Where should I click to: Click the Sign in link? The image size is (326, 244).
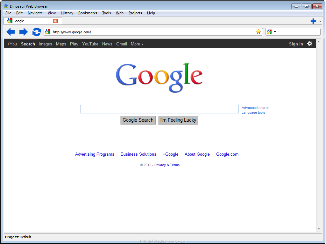click(x=296, y=44)
